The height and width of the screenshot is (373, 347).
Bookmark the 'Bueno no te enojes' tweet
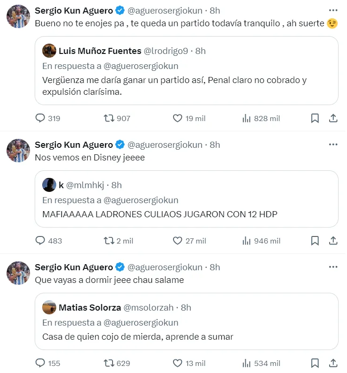pos(315,118)
